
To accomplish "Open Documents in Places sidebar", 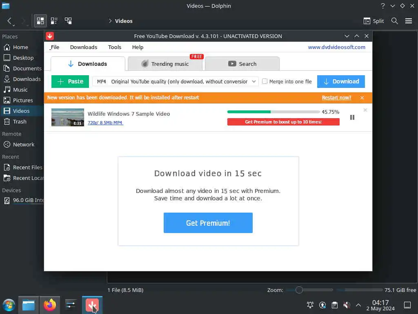I will click(22, 68).
